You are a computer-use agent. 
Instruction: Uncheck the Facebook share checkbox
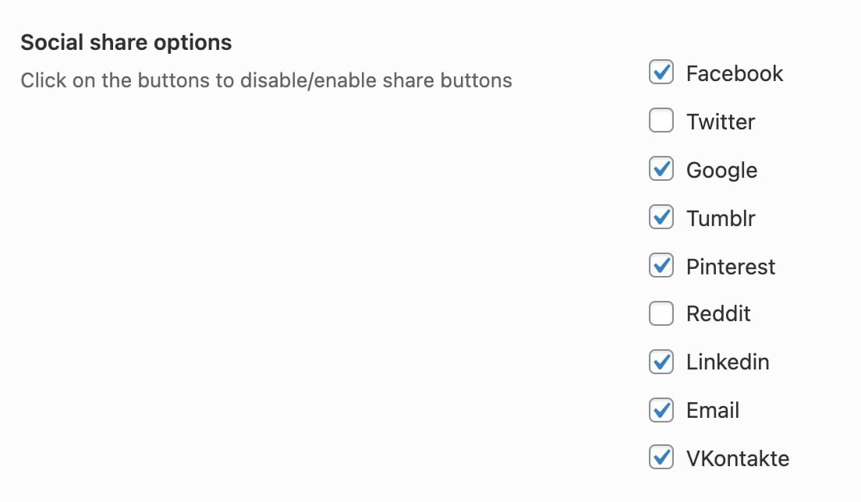[661, 72]
